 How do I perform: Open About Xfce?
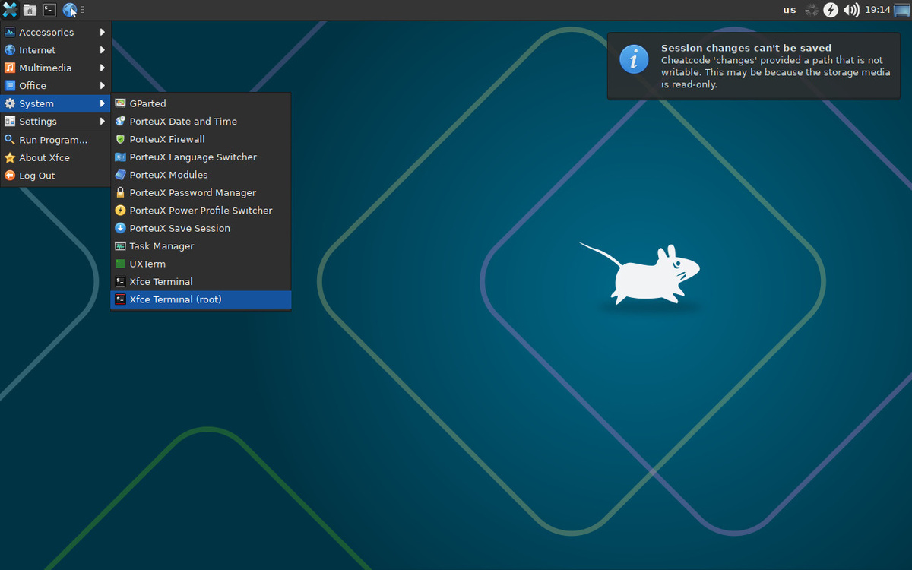[x=55, y=157]
